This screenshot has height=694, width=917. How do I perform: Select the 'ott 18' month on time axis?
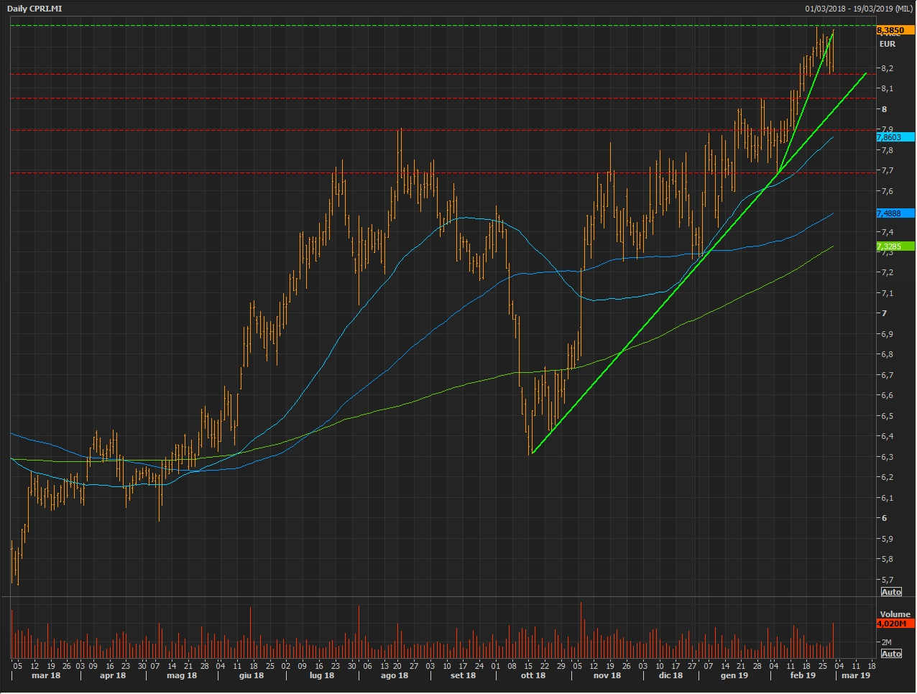[x=533, y=676]
